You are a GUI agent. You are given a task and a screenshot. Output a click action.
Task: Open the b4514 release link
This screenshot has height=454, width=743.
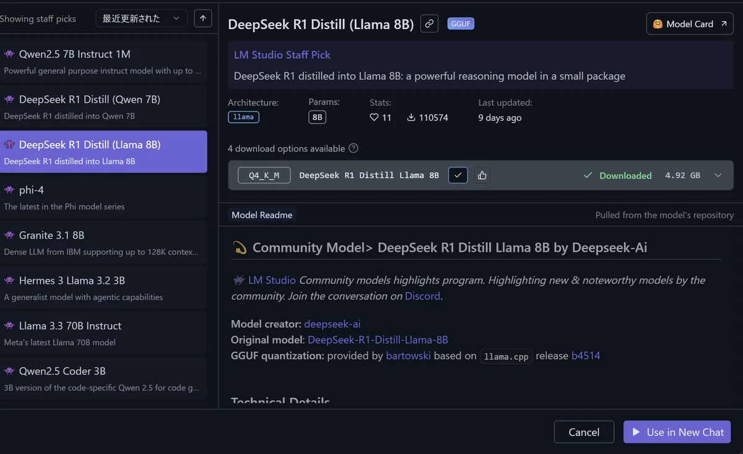586,356
